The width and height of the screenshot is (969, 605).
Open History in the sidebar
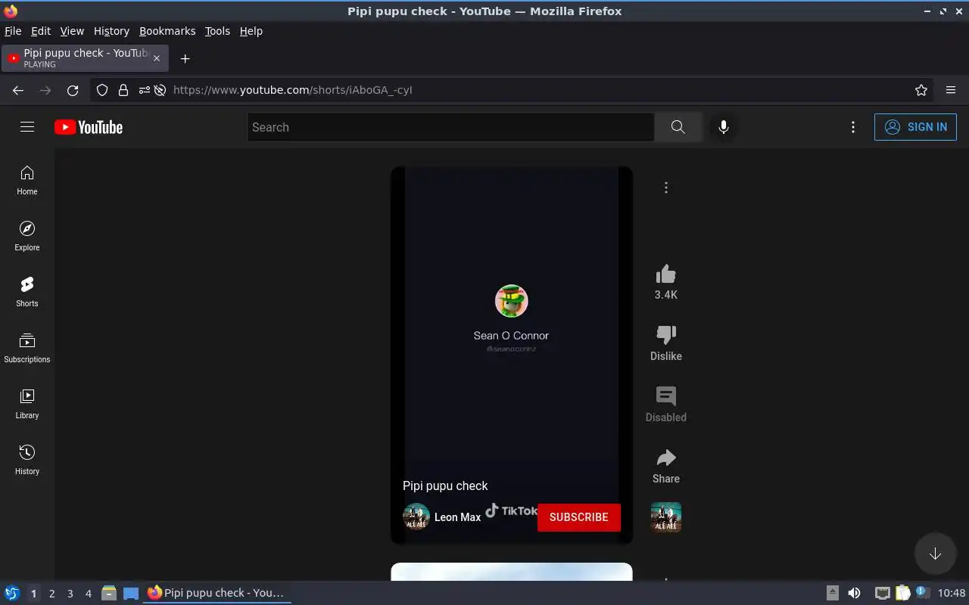27,461
